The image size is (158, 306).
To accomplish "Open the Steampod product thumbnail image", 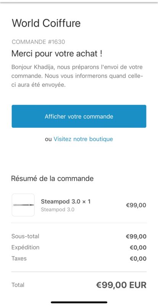I will pos(23,205).
